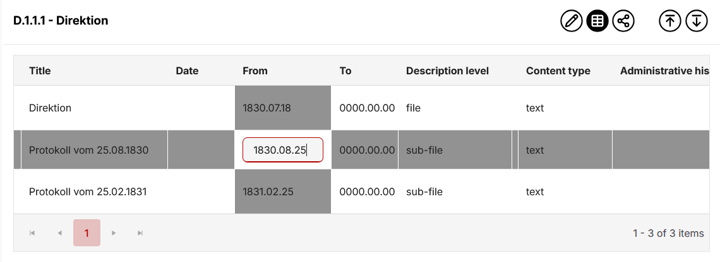Click the 1830.07.18 From cell
Screen dimensions: 720x262
click(267, 108)
